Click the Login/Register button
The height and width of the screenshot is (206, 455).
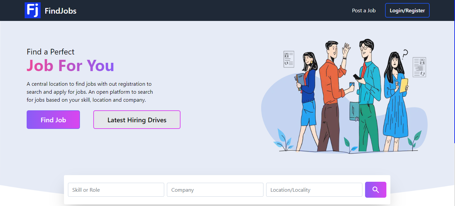tap(407, 10)
